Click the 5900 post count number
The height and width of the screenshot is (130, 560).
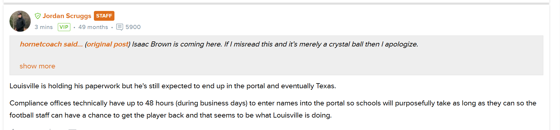pos(133,27)
